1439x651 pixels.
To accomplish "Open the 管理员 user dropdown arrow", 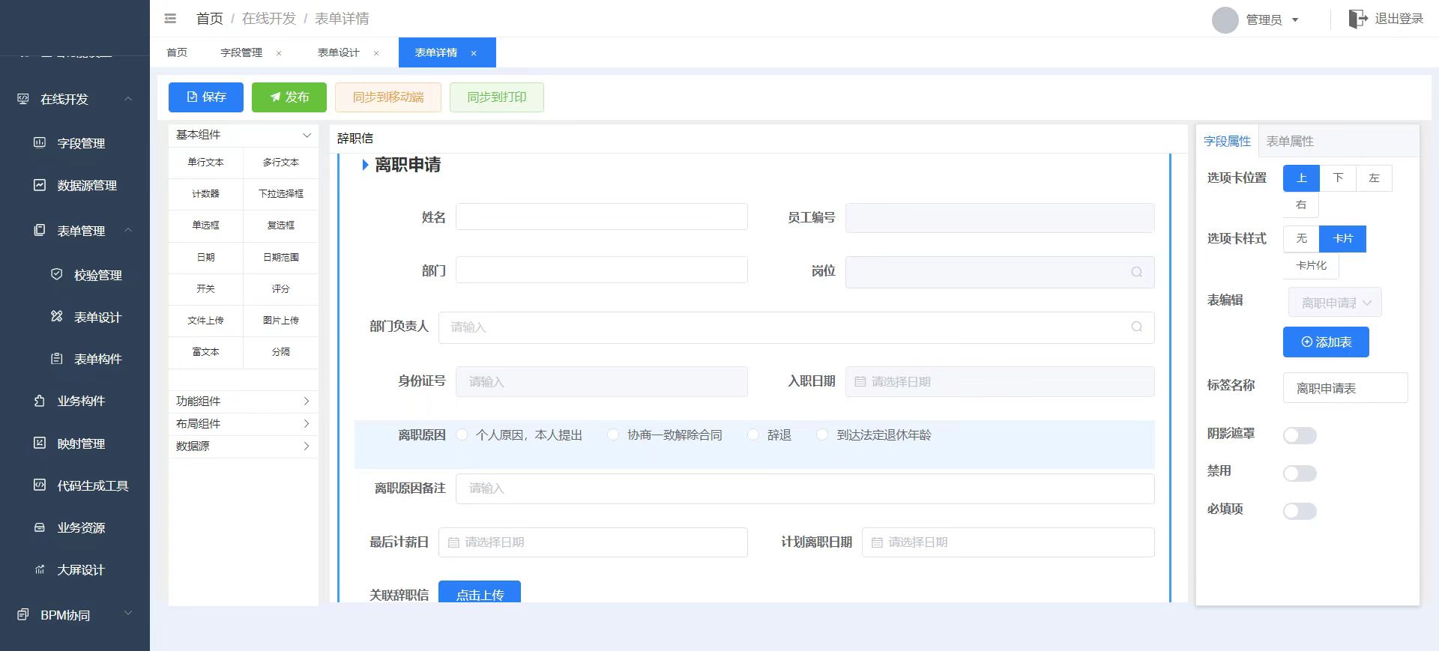I will [1295, 20].
